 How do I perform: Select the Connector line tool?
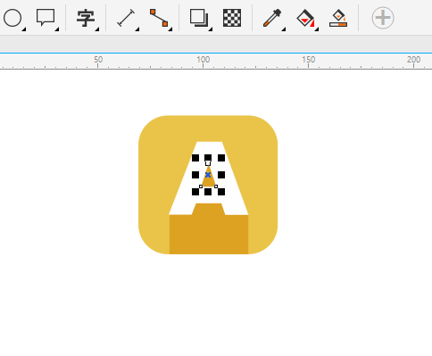click(x=159, y=18)
